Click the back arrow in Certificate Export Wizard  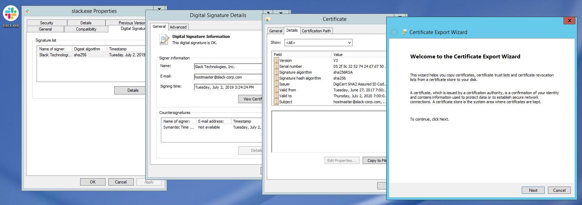[394, 32]
